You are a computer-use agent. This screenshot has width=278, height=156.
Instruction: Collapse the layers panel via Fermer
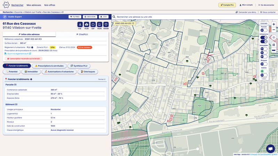(264, 79)
